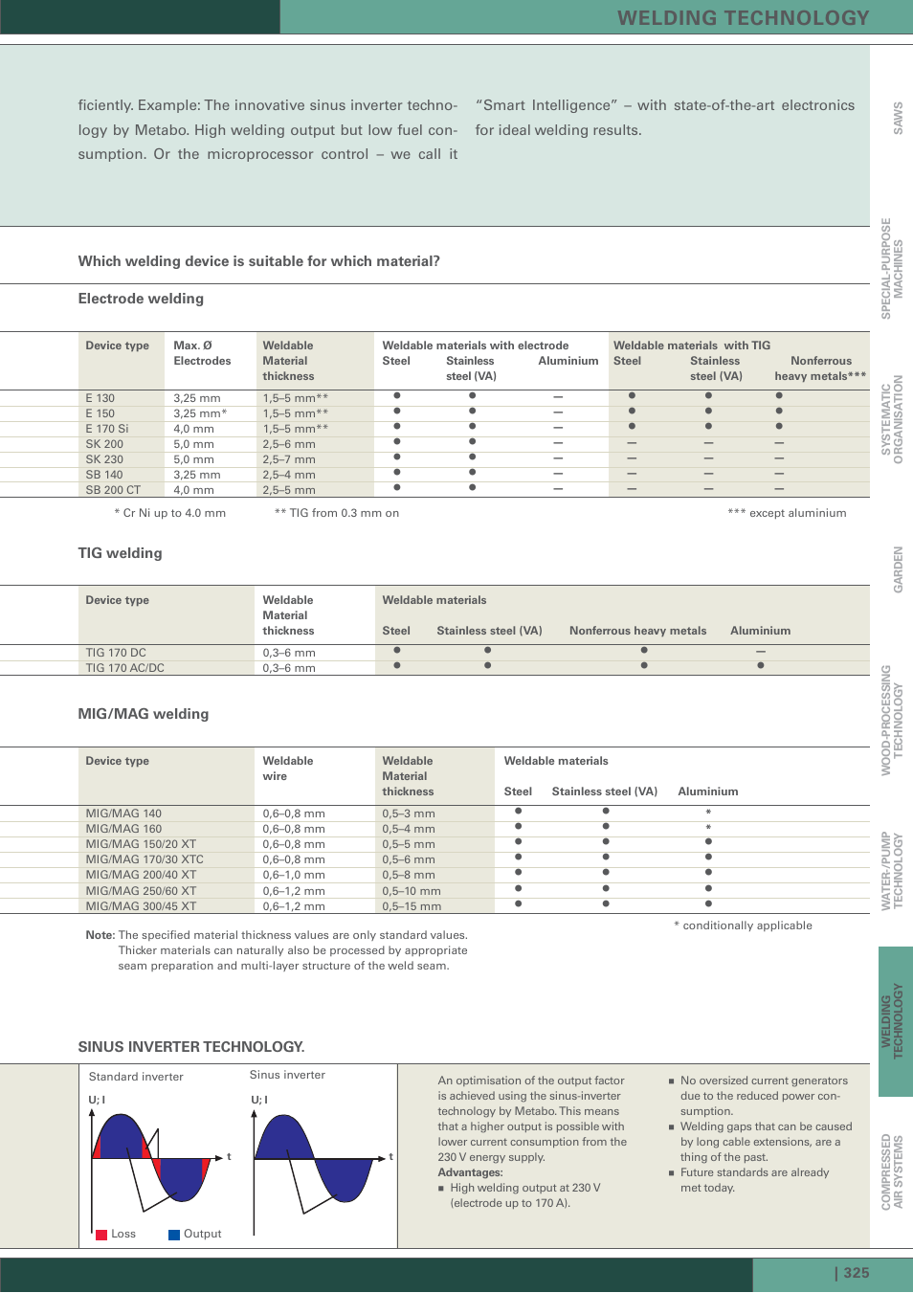Open the SYSTEMATIC ORGANISATION side tab
The image size is (913, 1293).
(892, 419)
